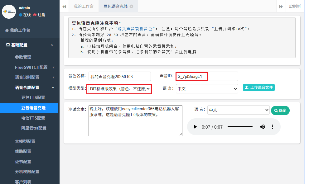Click the 刷新 refresh button
This screenshot has height=184, width=309.
295,6
